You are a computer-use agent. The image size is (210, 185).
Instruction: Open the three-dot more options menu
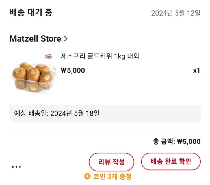click(16, 167)
